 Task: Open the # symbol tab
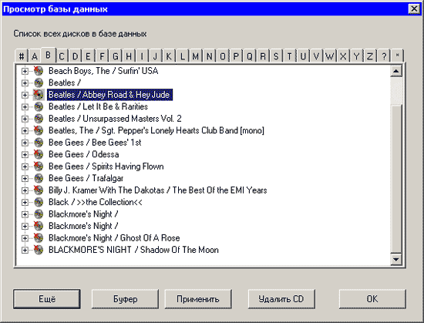22,56
